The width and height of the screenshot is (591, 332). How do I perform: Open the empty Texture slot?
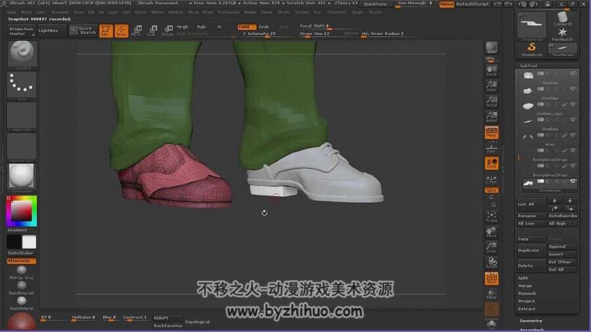tap(22, 147)
